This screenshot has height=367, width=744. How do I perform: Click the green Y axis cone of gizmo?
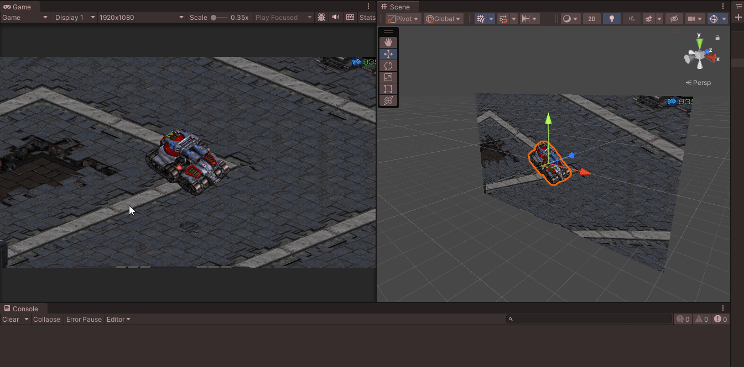(x=699, y=42)
